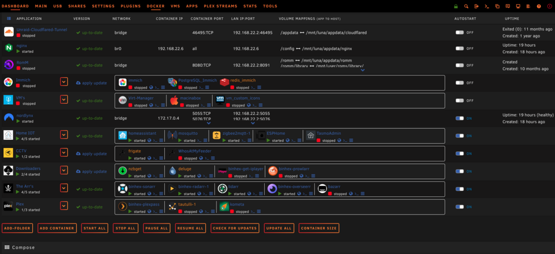This screenshot has height=254, width=555.
Task: Collapse the CCTV folder chevron
Action: point(64,153)
